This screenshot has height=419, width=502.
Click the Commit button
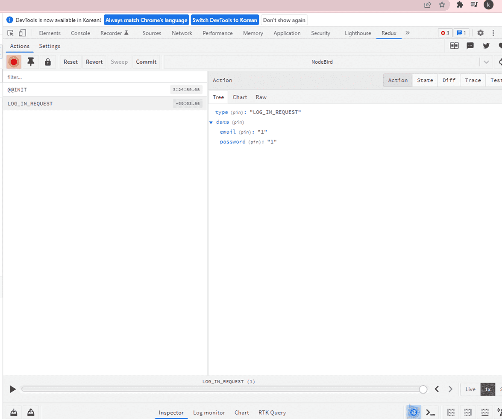tap(146, 62)
